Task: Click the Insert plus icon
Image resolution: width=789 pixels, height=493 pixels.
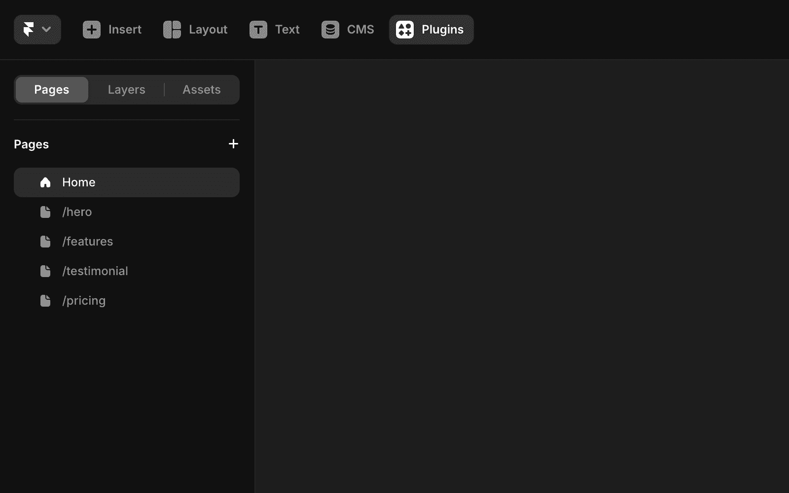Action: [x=92, y=30]
